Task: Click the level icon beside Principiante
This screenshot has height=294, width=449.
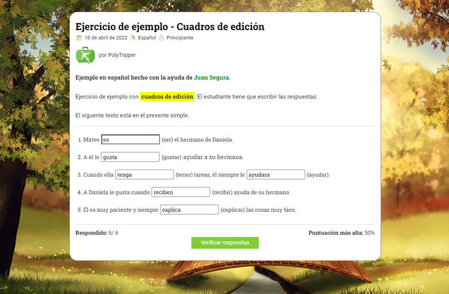Action: pos(162,38)
